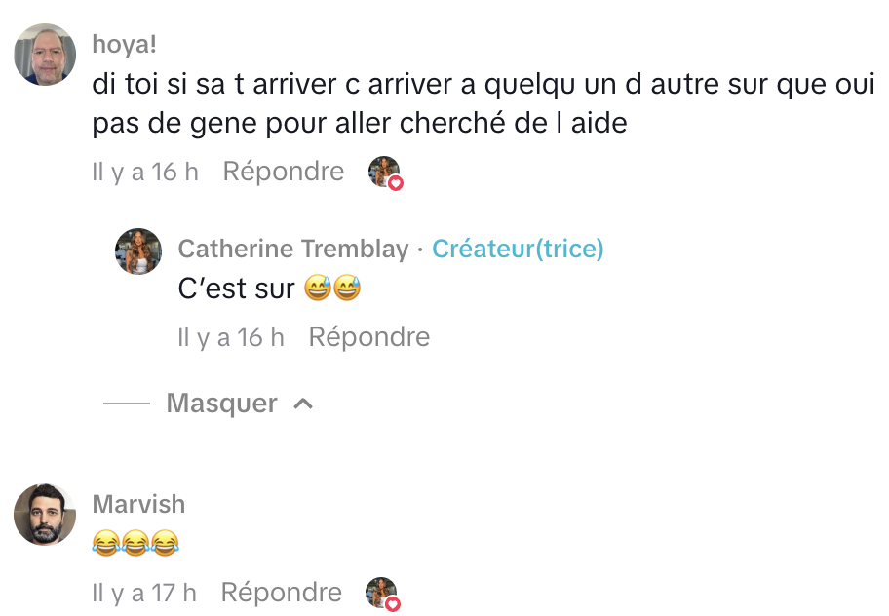Screen dimensions: 889x616
Task: Reply to Marvish's comment
Action: tap(282, 593)
